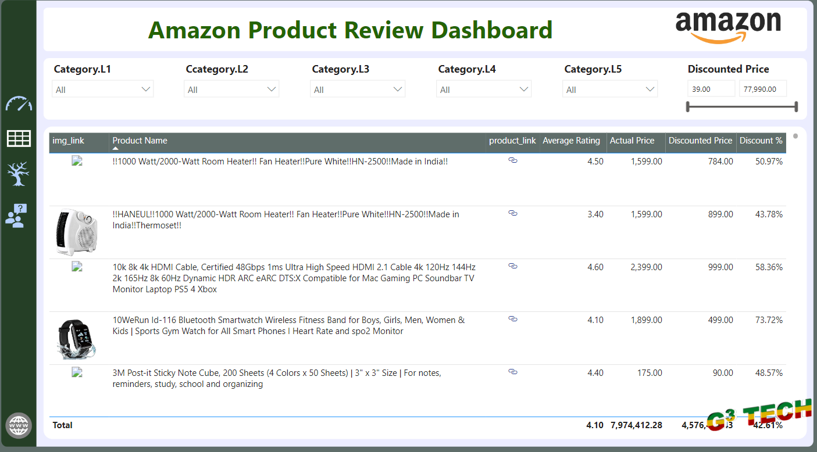Click the 499.00 discounted price cell
The height and width of the screenshot is (452, 817).
click(x=720, y=320)
